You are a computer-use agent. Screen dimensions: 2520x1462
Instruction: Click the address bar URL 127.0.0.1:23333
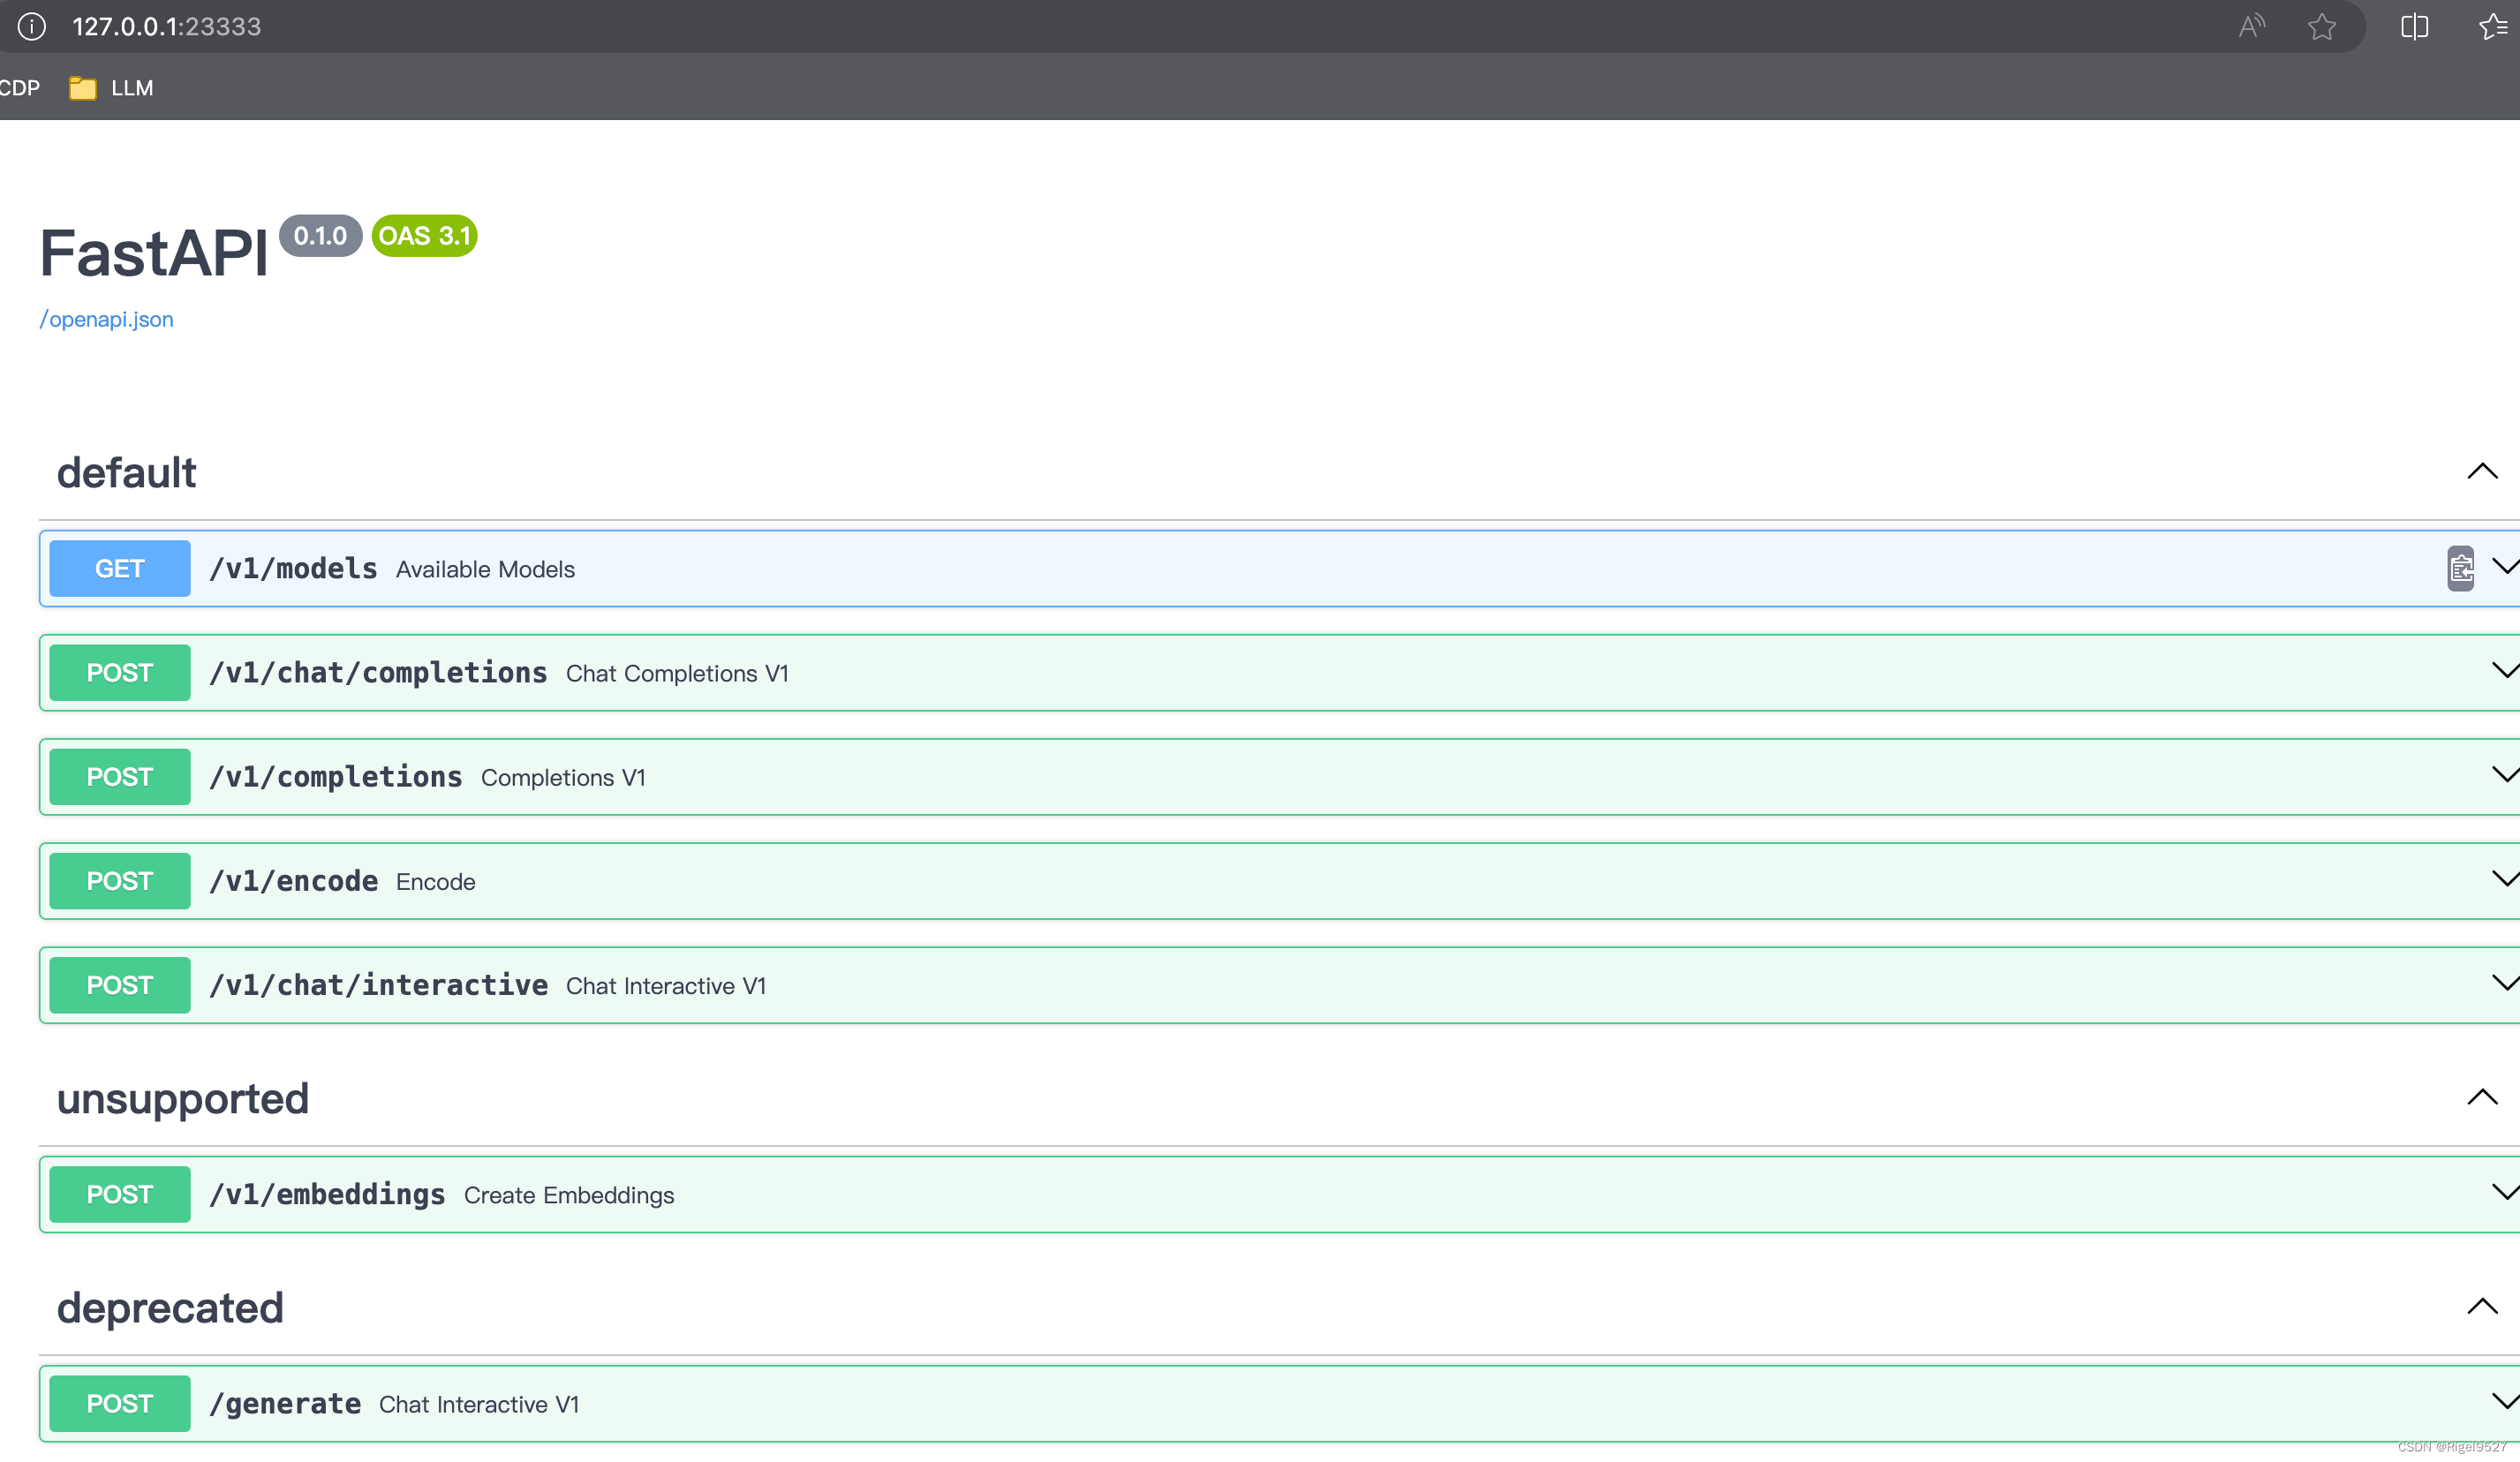[166, 26]
